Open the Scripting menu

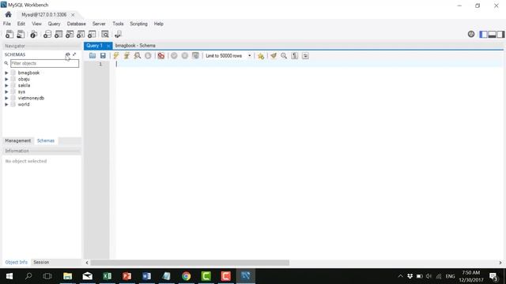[138, 24]
